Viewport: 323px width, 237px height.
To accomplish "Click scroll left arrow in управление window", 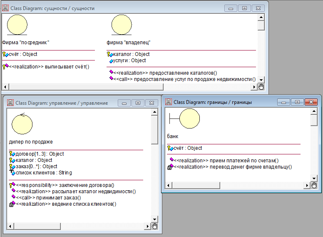I will [10, 226].
